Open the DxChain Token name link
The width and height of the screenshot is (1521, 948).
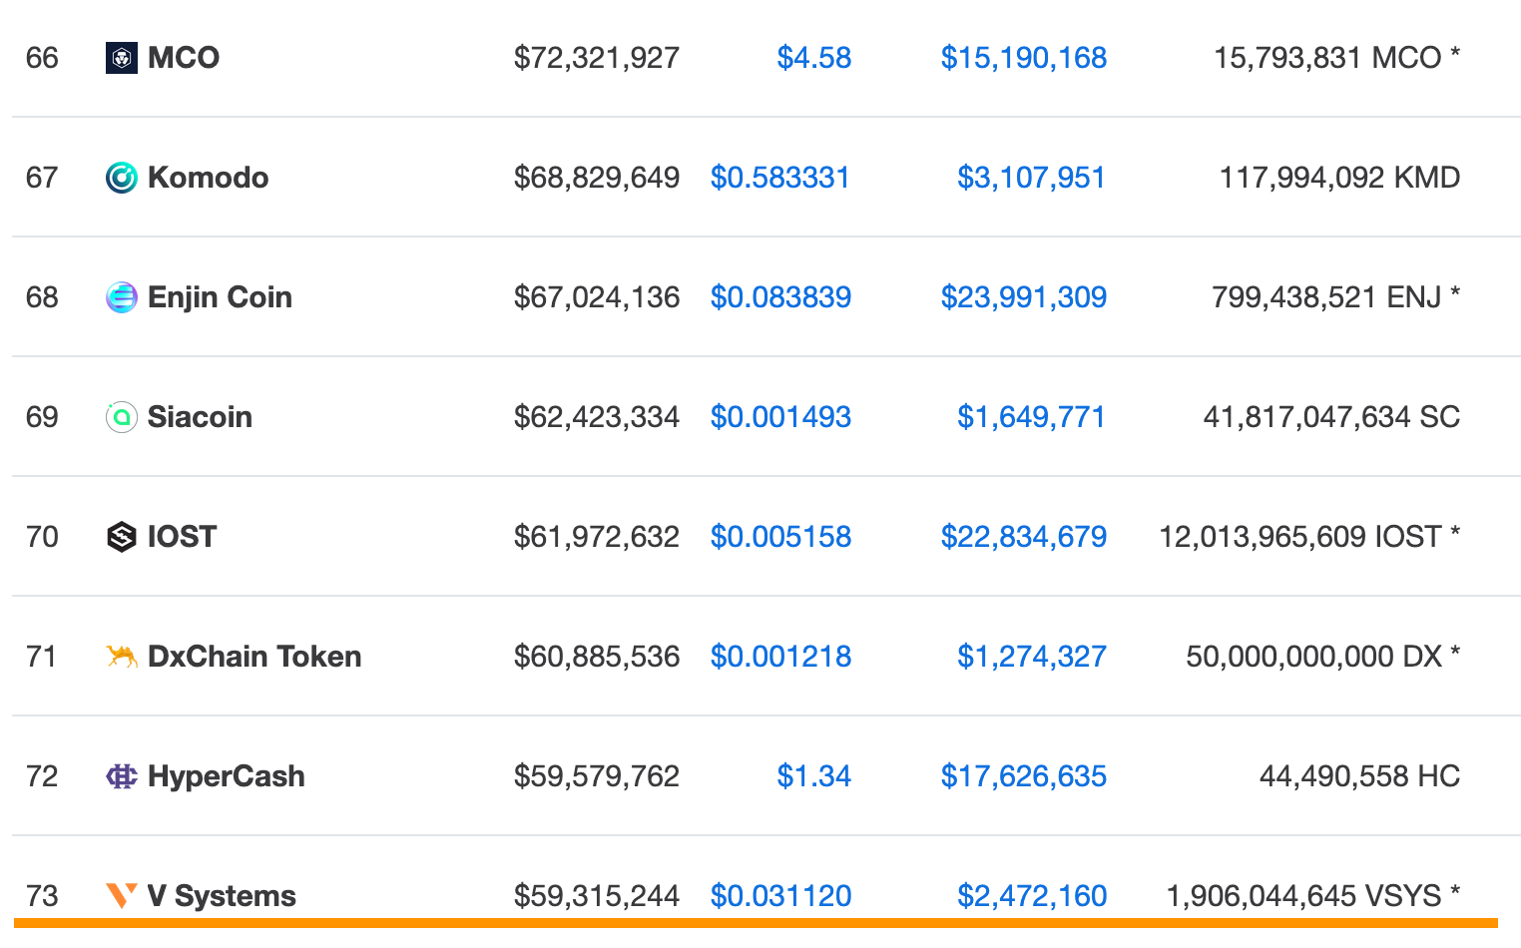click(254, 657)
